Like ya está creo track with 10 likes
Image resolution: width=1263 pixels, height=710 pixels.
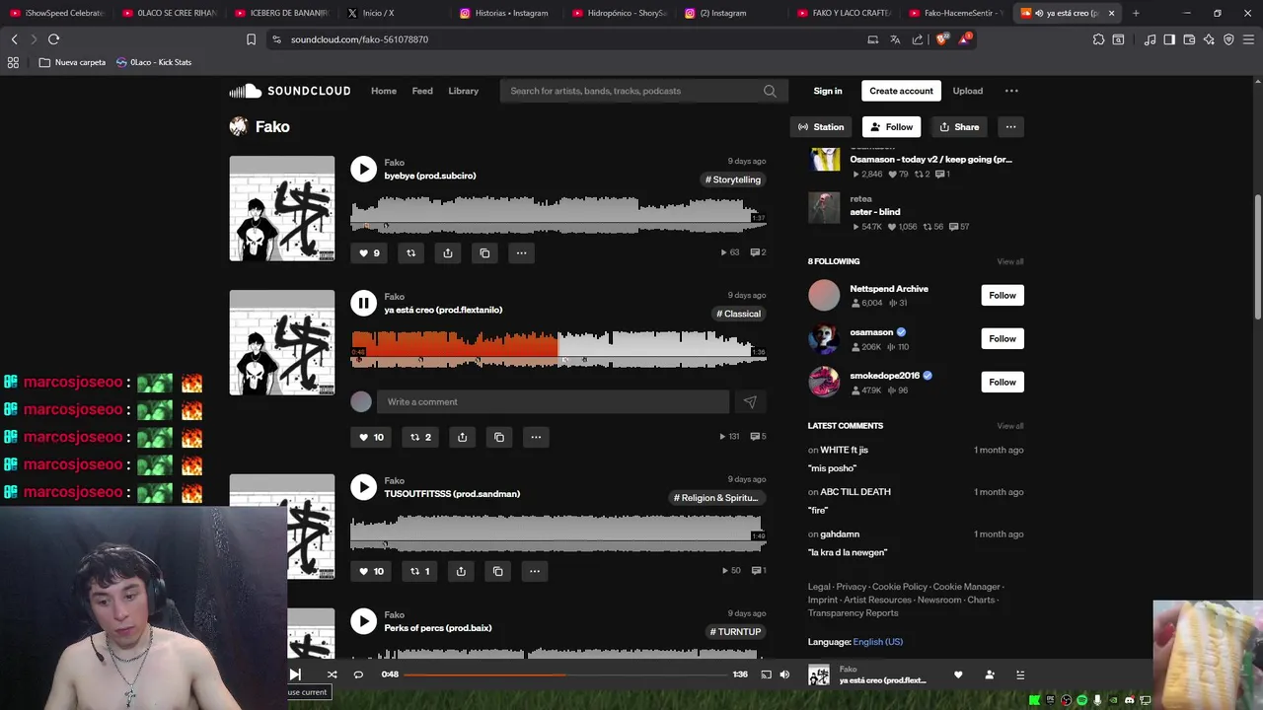(x=371, y=437)
